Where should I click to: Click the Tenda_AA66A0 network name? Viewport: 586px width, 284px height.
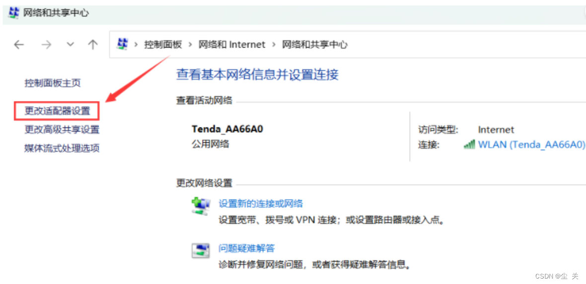click(x=227, y=129)
